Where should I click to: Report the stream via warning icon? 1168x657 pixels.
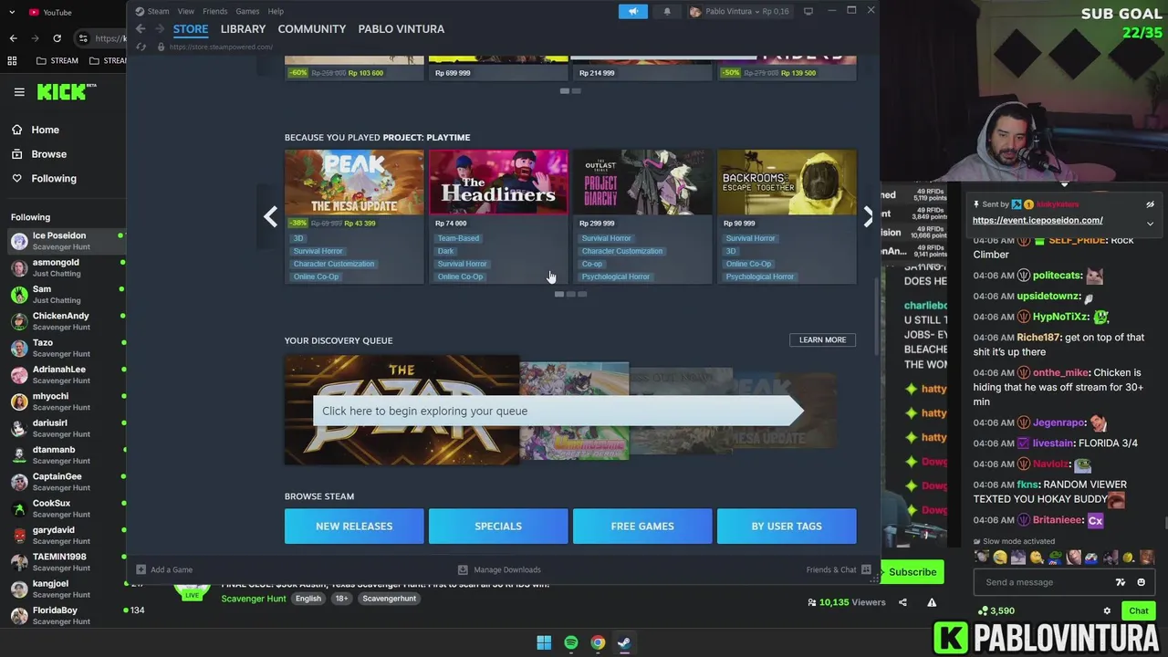[932, 602]
